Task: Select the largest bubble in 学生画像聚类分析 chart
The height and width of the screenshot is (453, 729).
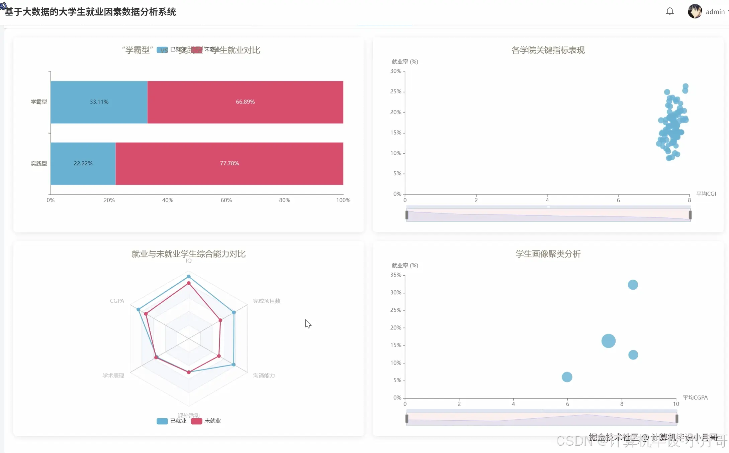Action: pyautogui.click(x=609, y=341)
